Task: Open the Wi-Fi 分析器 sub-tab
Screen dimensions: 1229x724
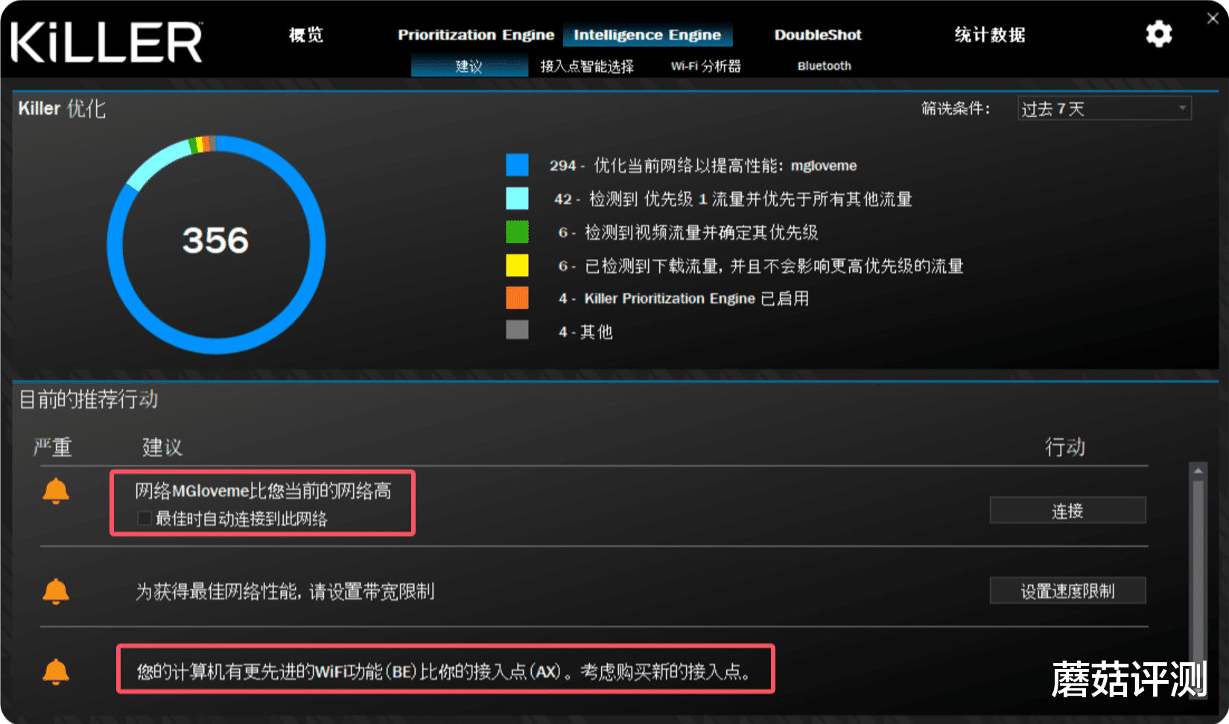Action: (x=706, y=66)
